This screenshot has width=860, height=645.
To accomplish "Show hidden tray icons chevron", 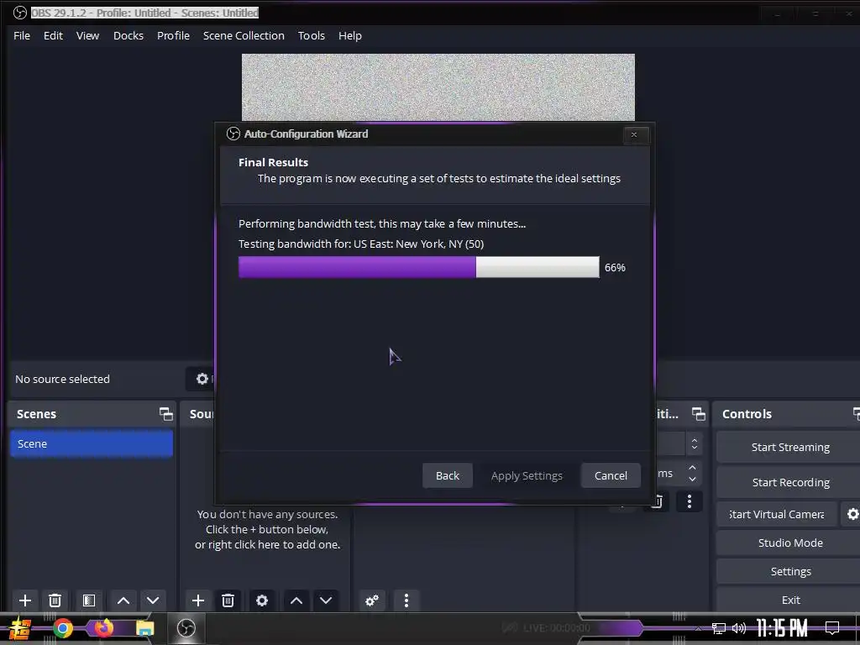I will coord(698,628).
